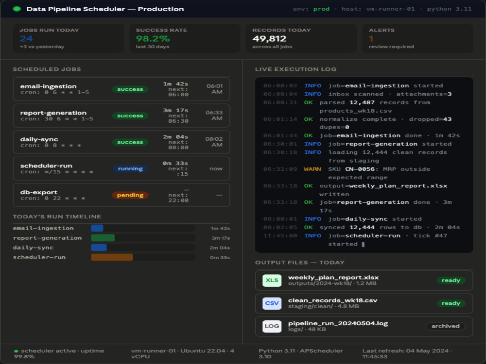
Task: Click archived badge on pipeline log file
Action: tap(445, 326)
